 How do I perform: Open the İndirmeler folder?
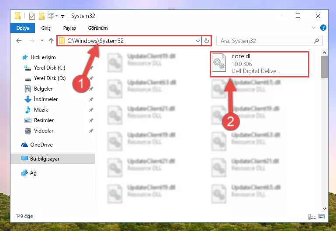pos(46,99)
